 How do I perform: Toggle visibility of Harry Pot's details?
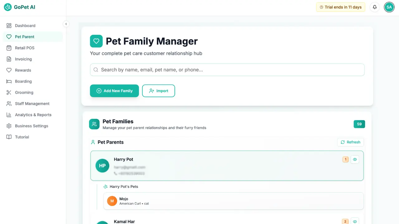click(x=355, y=159)
